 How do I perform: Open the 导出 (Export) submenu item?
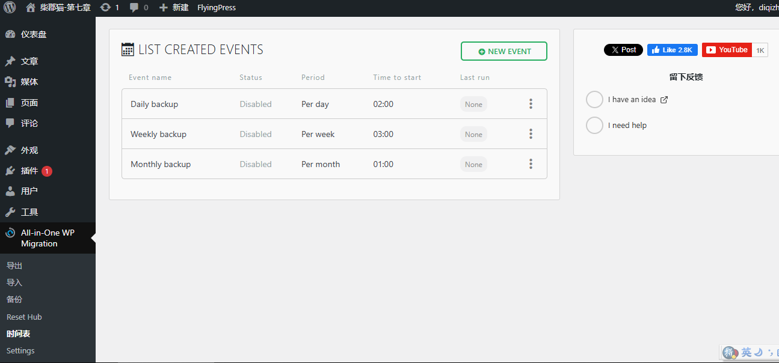[14, 266]
